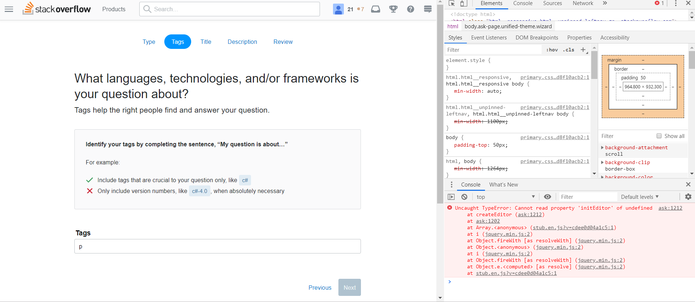
Task: Go to the Review wizard step
Action: pyautogui.click(x=283, y=42)
